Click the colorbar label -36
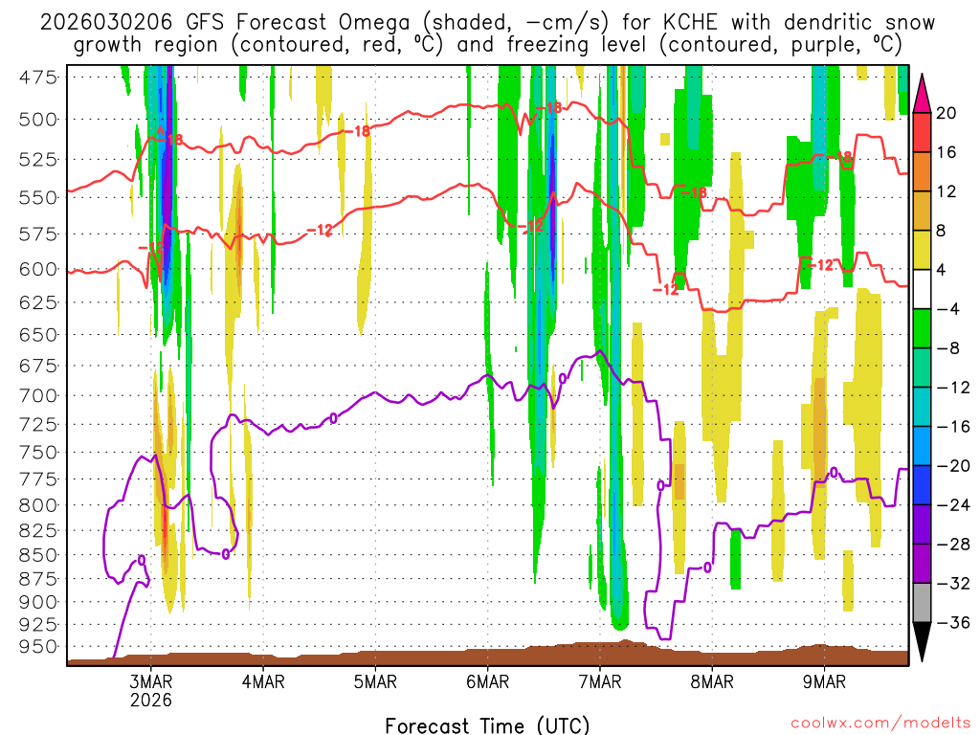Viewport: 980px width, 735px height. click(x=952, y=622)
